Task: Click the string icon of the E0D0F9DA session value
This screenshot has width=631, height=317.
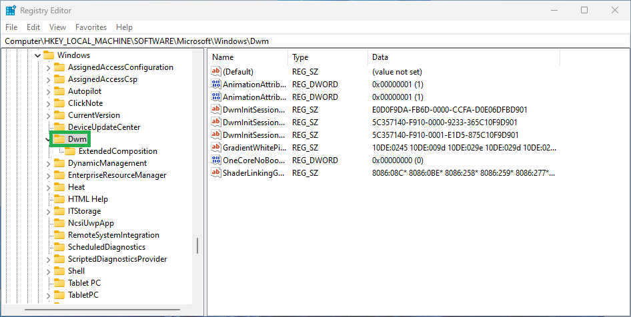Action: coord(216,110)
